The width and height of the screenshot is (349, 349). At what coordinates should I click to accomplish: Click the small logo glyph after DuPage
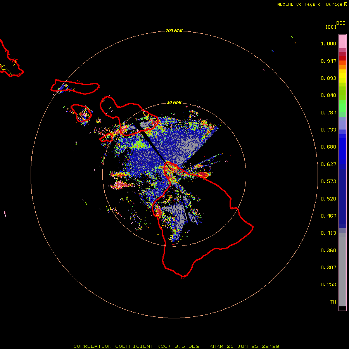coord(346,4)
